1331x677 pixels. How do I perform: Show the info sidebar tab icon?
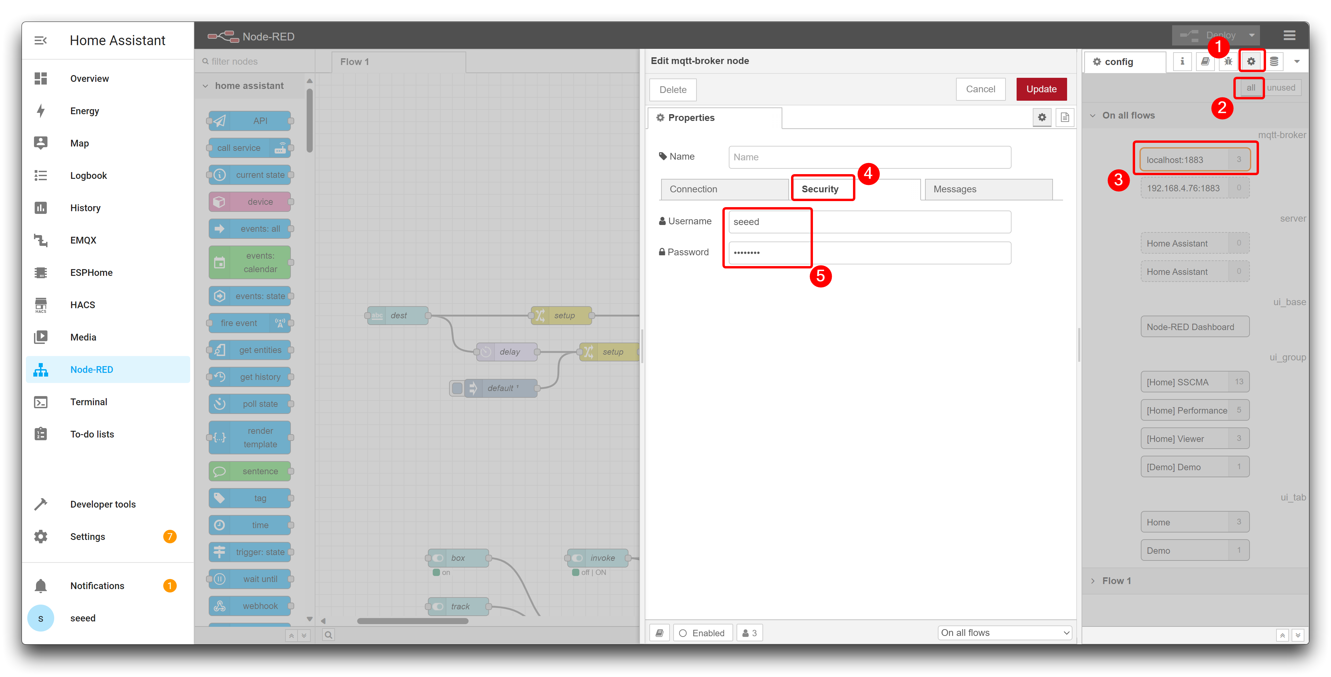point(1182,62)
